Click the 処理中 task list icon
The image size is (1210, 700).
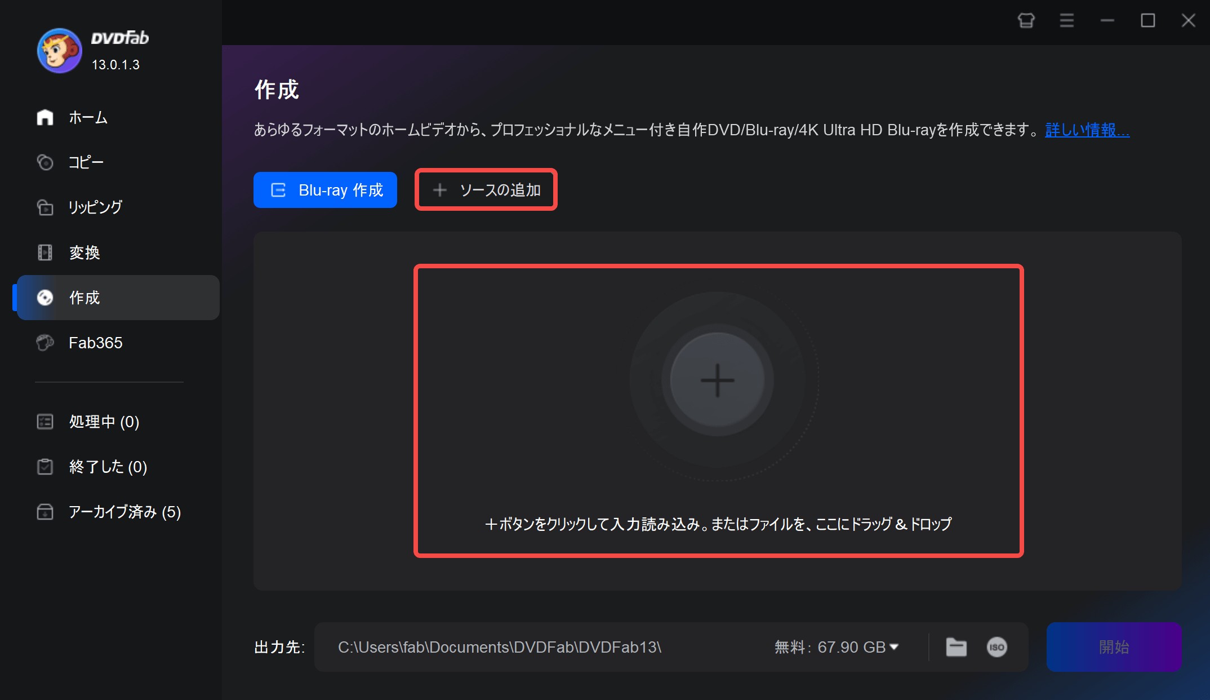[45, 422]
